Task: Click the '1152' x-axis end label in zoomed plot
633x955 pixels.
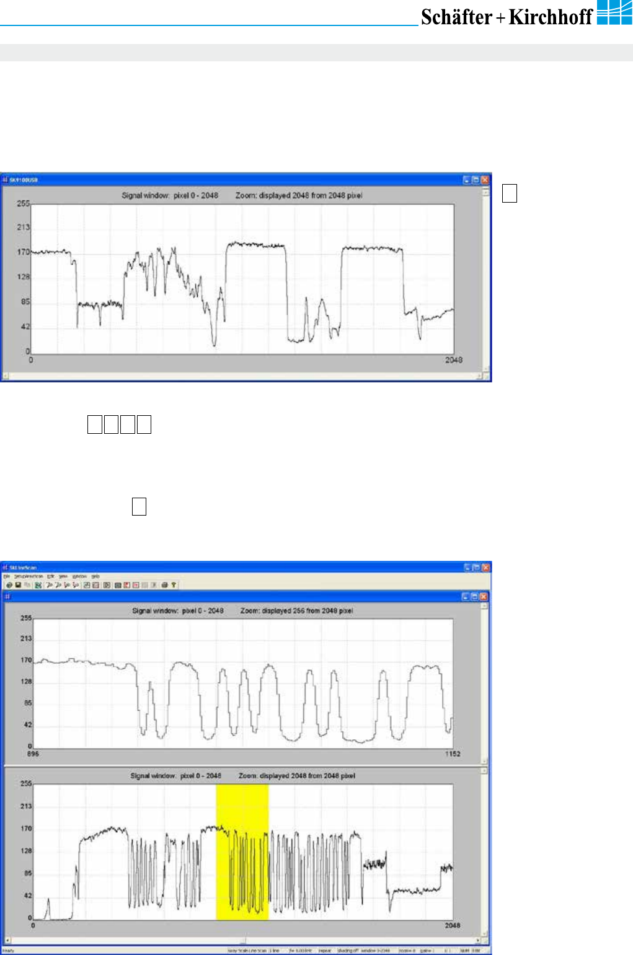Action: pos(453,754)
